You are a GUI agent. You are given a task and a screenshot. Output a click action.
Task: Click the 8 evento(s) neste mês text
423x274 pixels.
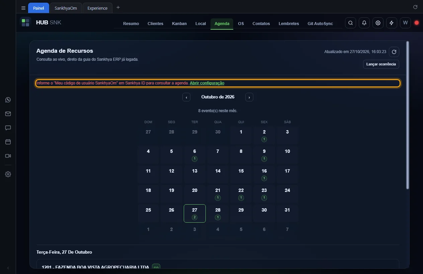218,111
